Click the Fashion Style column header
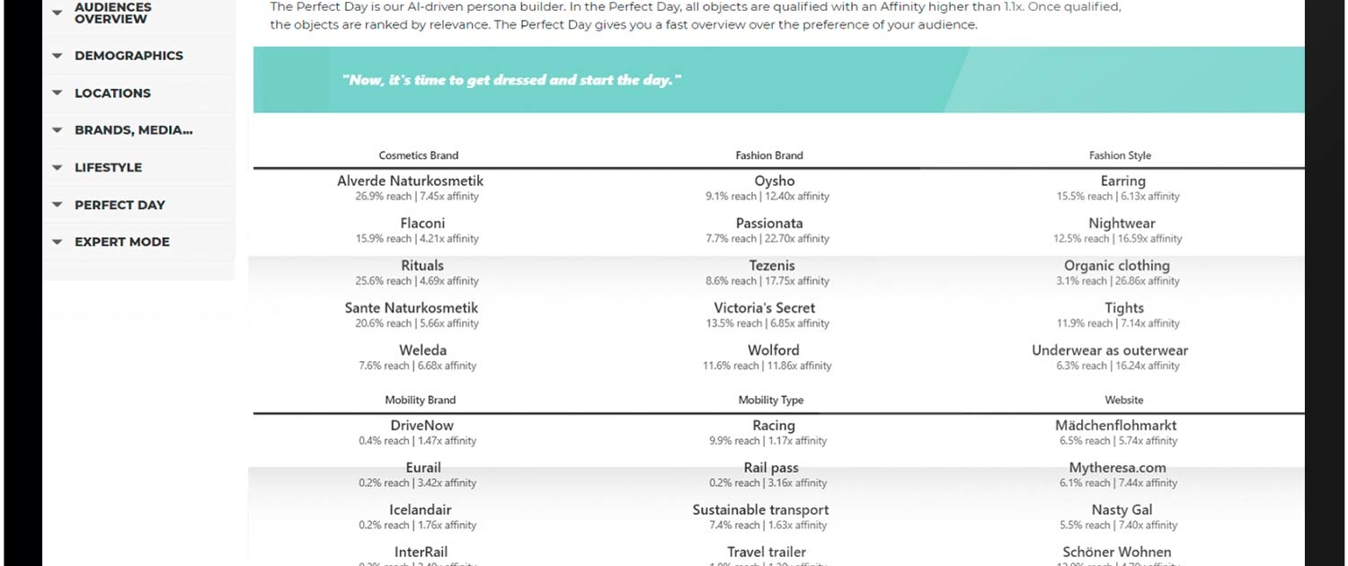Image resolution: width=1348 pixels, height=566 pixels. [x=1120, y=155]
